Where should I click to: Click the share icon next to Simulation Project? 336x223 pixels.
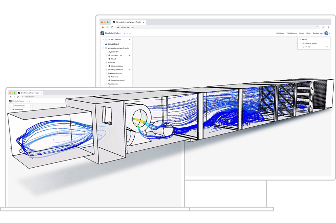coord(125,33)
